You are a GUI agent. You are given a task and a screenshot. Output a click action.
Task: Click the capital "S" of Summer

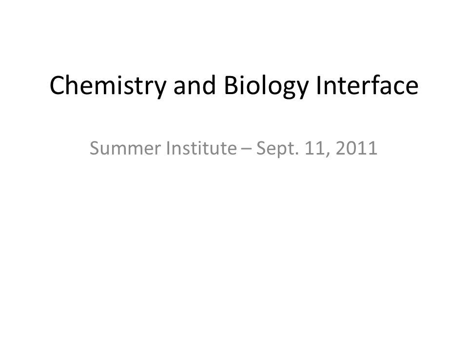tap(94, 148)
